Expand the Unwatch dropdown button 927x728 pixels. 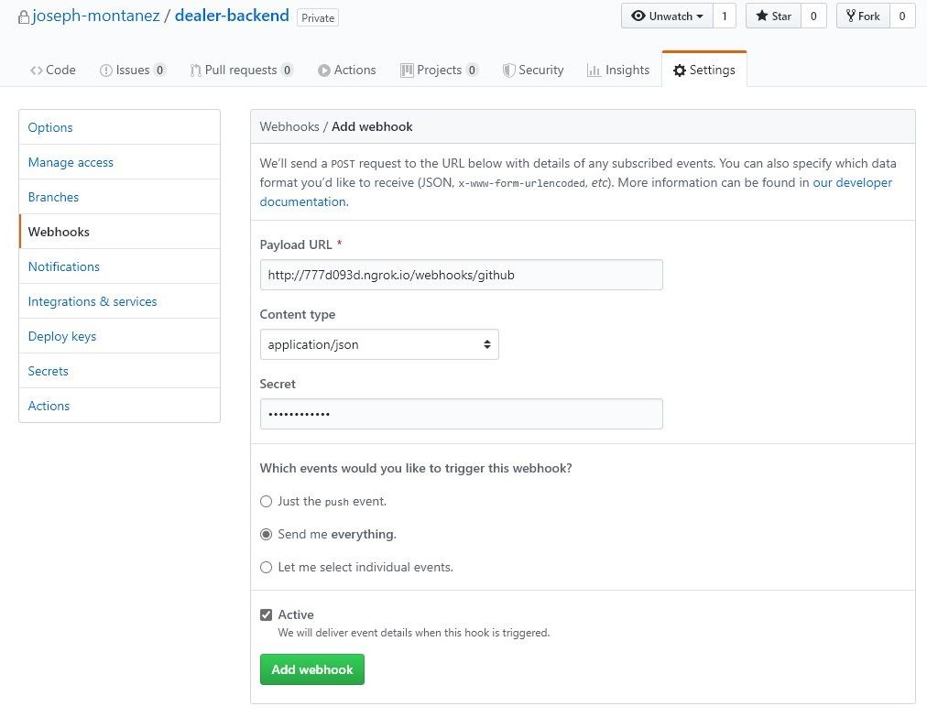[x=667, y=16]
